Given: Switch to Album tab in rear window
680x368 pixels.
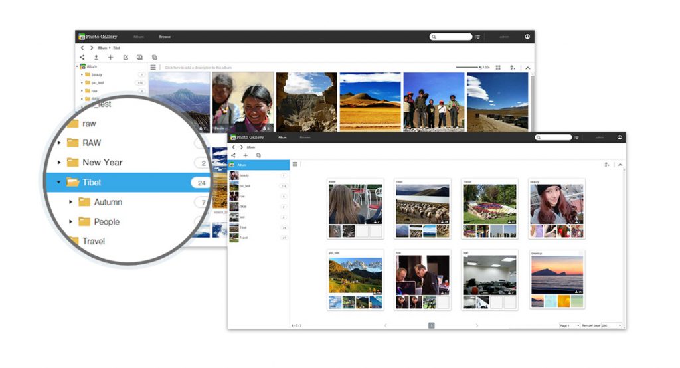Looking at the screenshot, I should click(x=138, y=37).
